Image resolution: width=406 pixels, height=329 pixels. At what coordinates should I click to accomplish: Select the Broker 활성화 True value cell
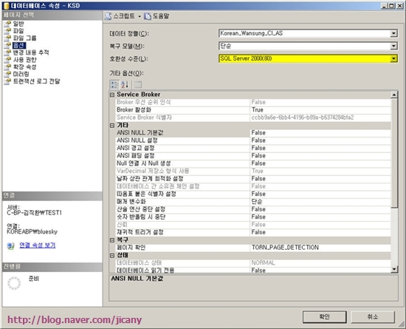pyautogui.click(x=320, y=110)
